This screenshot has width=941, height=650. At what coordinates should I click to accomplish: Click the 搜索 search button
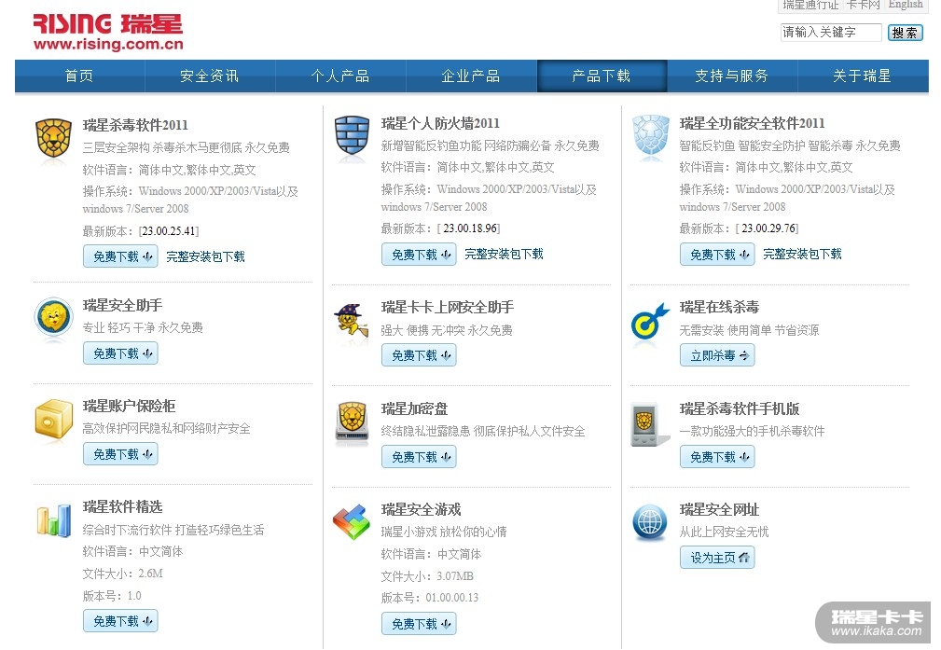tap(905, 33)
